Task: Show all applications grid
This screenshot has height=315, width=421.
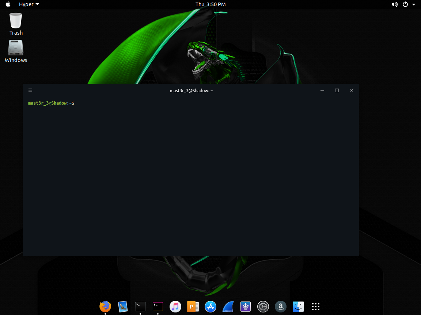Action: pyautogui.click(x=316, y=306)
